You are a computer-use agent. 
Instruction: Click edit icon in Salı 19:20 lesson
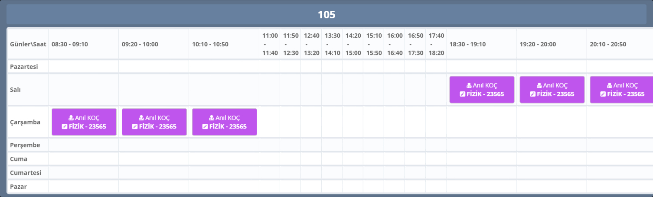click(x=533, y=94)
